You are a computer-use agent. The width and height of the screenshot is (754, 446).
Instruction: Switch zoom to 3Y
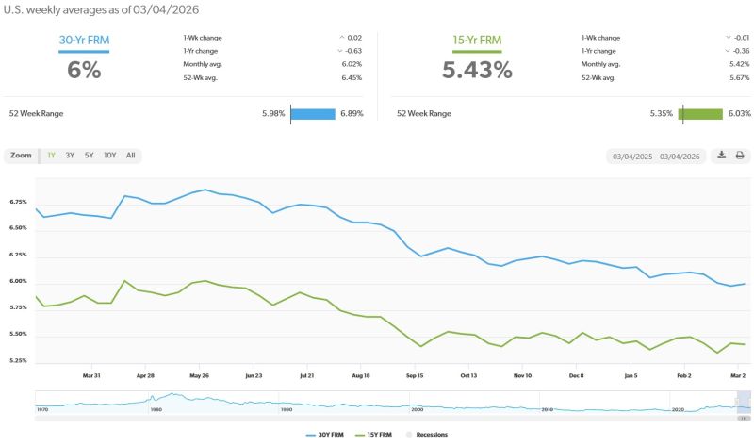pos(70,155)
